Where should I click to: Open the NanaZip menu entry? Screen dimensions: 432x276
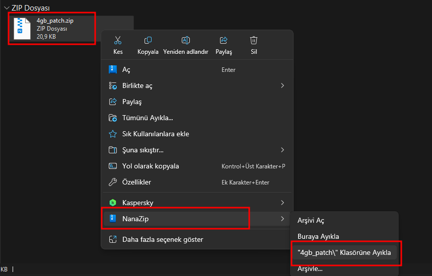coord(197,219)
